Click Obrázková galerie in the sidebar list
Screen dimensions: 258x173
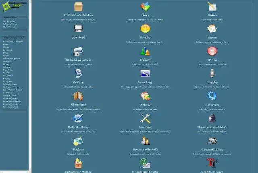12,59
